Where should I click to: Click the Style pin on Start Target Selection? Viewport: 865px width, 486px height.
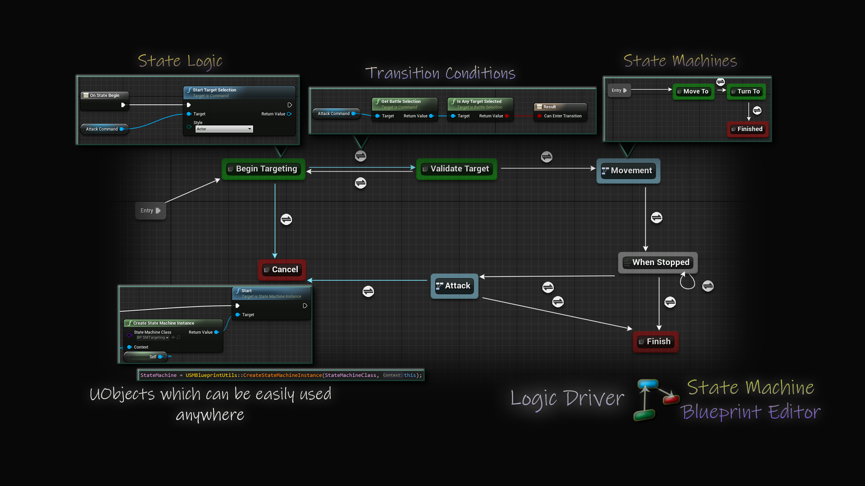pyautogui.click(x=189, y=126)
